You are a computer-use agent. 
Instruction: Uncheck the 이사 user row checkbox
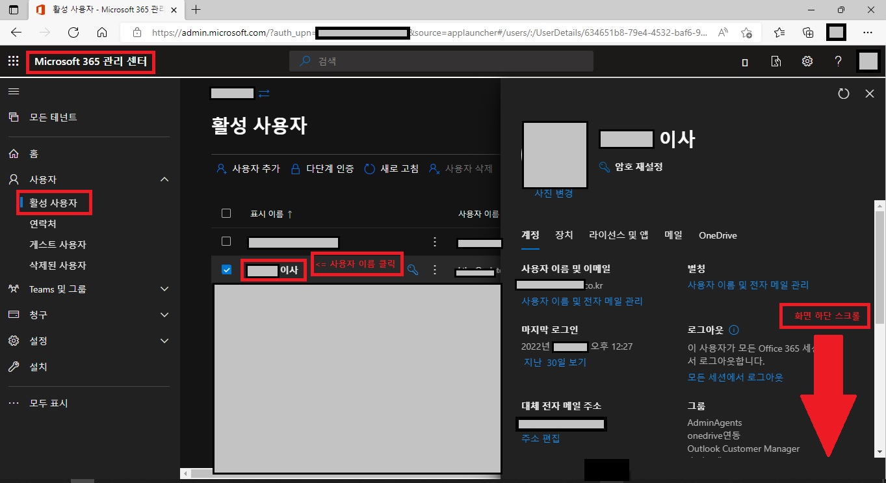point(226,269)
